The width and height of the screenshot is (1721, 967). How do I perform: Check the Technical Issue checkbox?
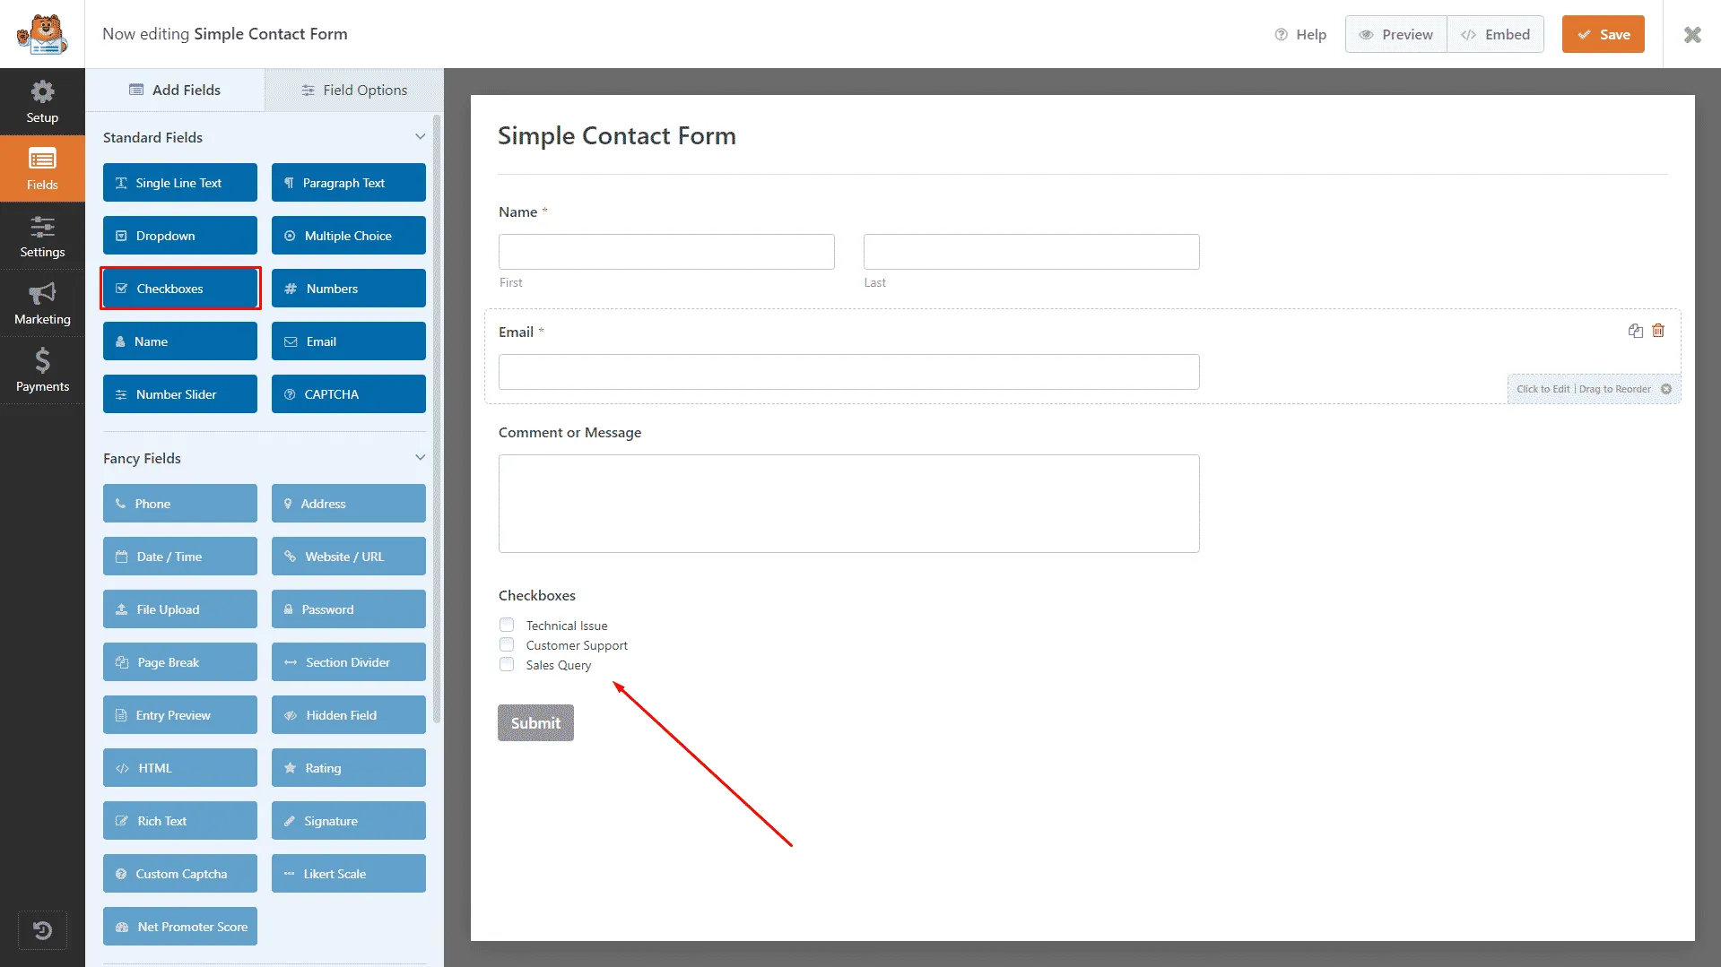[x=507, y=625]
